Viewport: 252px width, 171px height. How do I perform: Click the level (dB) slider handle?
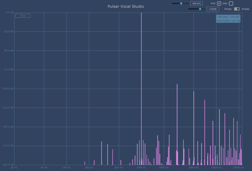200,9
